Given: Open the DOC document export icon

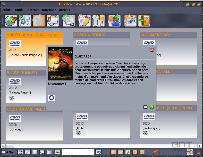Looking at the screenshot, I should [x=84, y=21].
